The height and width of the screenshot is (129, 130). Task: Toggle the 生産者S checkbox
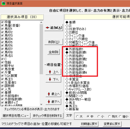coord(2,82)
